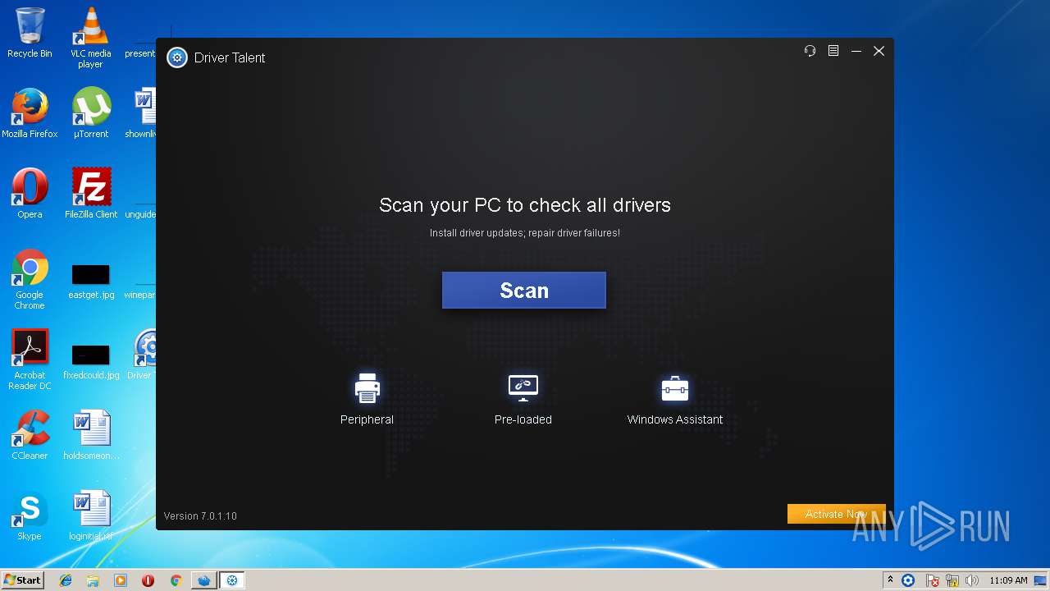Switch to Driver Talent taskbar button

pos(232,580)
